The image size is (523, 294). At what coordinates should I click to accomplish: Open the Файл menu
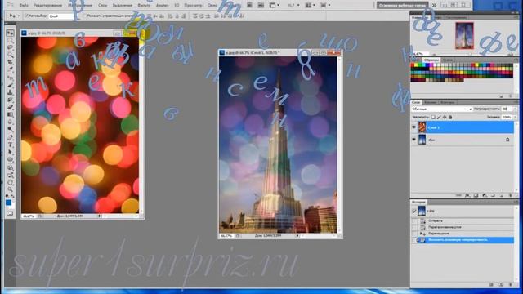click(24, 6)
